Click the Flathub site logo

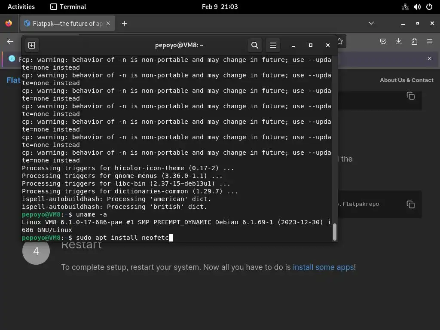[13, 80]
